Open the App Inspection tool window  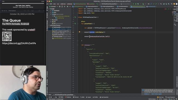[x=104, y=97]
